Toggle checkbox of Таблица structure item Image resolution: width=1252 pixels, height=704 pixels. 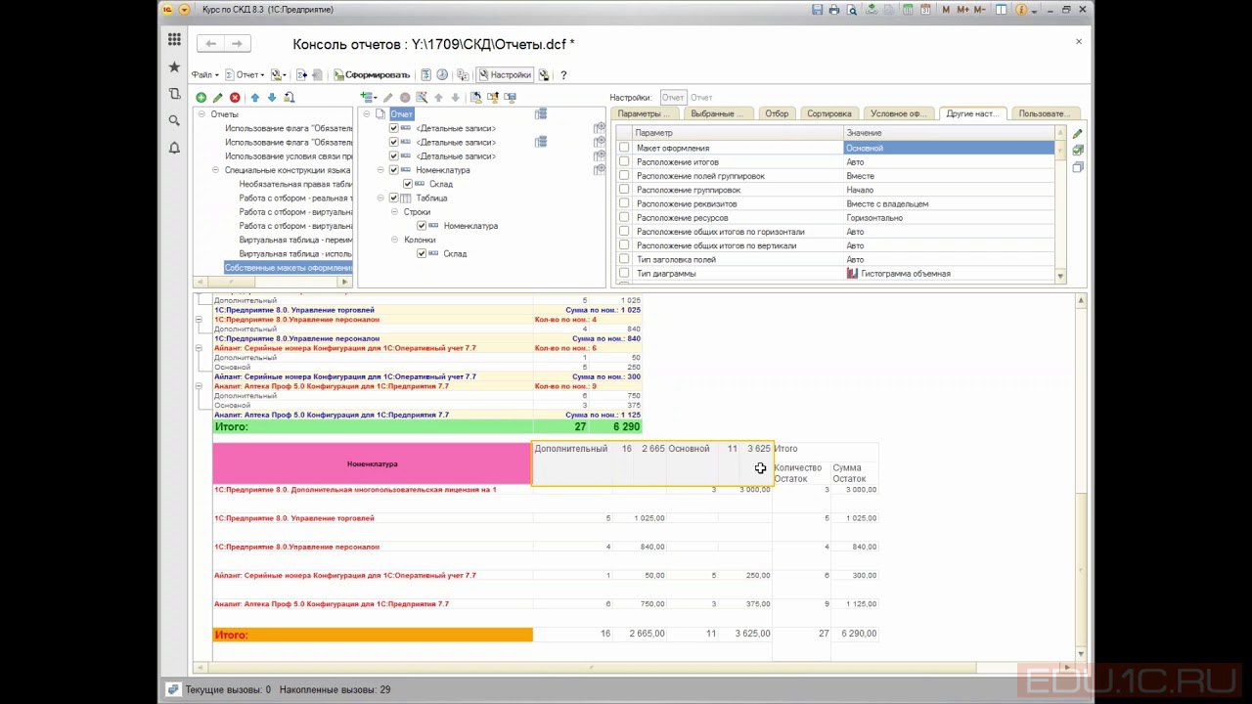394,198
